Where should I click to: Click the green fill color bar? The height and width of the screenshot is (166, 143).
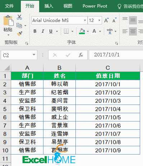pyautogui.click(x=82, y=33)
